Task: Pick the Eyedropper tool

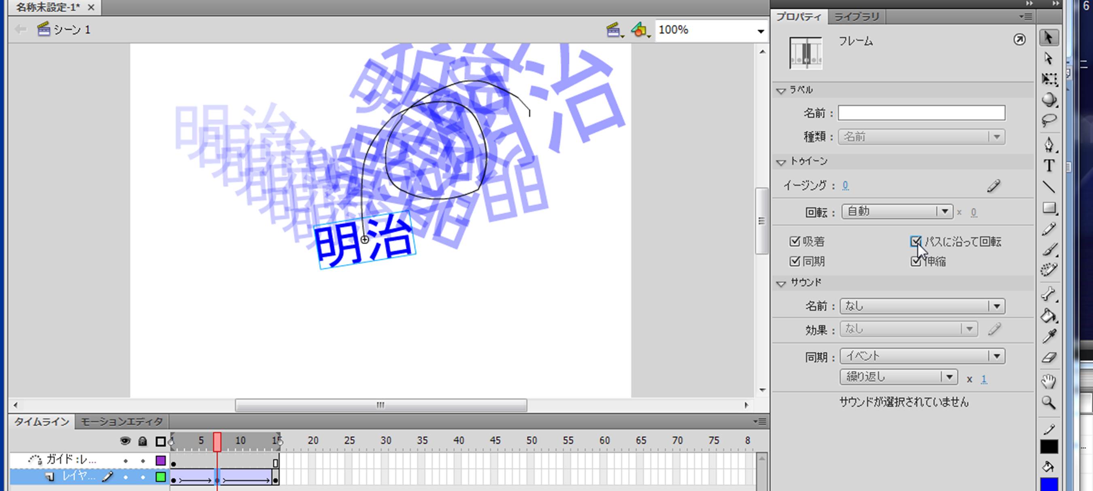Action: click(x=1049, y=337)
